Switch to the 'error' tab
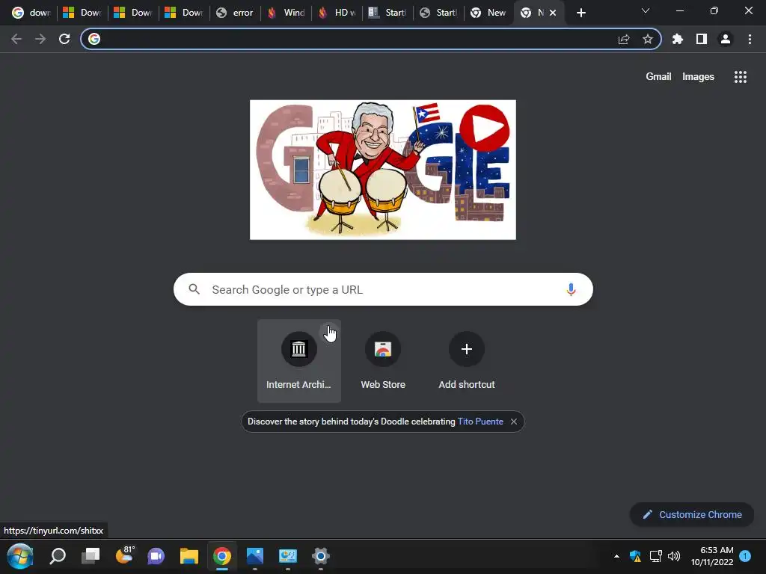Viewport: 766px width, 574px height. [x=236, y=13]
